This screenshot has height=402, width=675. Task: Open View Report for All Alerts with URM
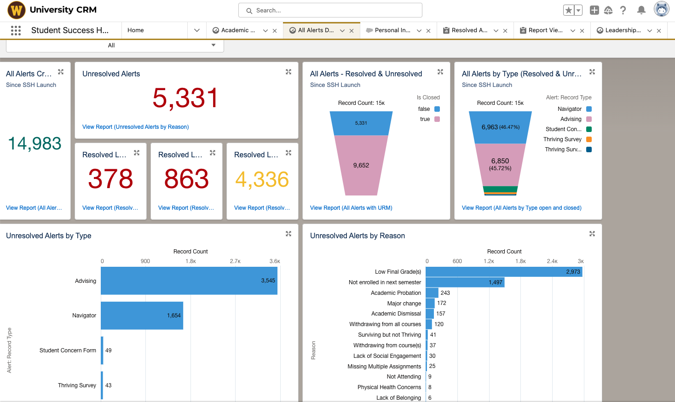click(351, 208)
